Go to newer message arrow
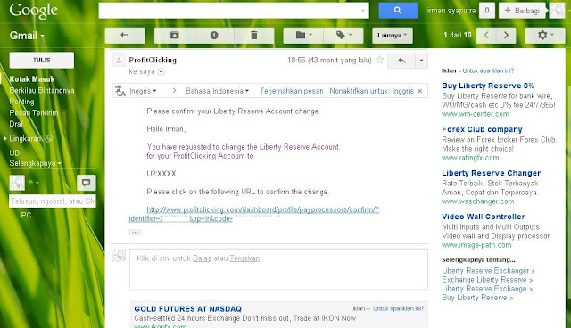This screenshot has height=328, width=571. [x=486, y=36]
